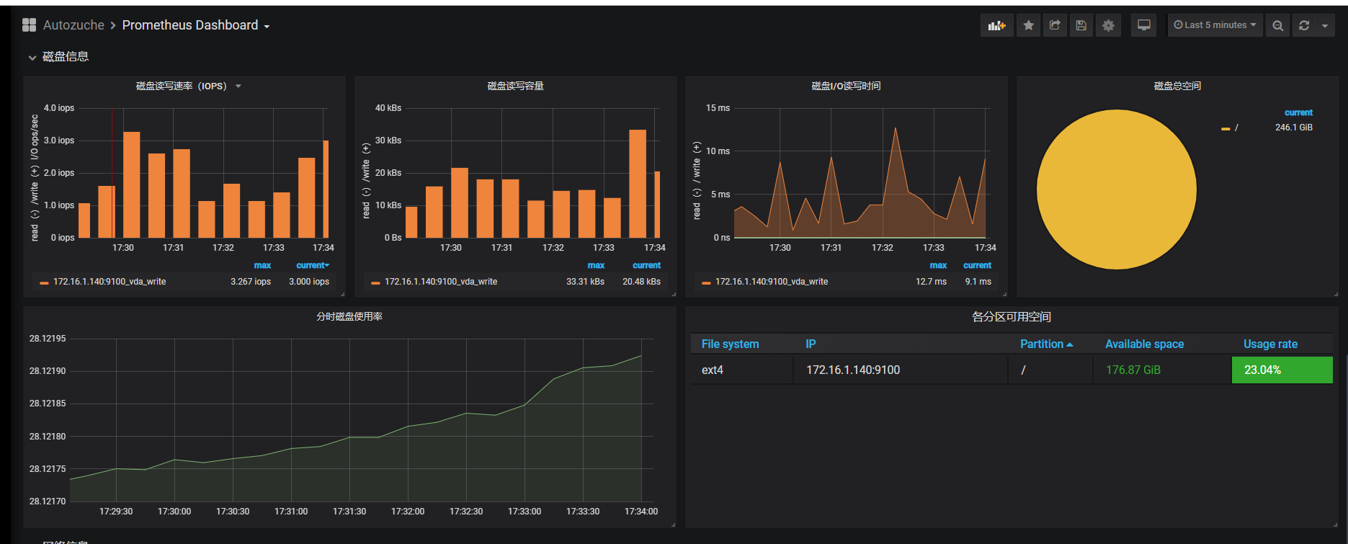Viewport: 1348px width, 544px height.
Task: Star this dashboard as favorite
Action: click(x=1029, y=25)
